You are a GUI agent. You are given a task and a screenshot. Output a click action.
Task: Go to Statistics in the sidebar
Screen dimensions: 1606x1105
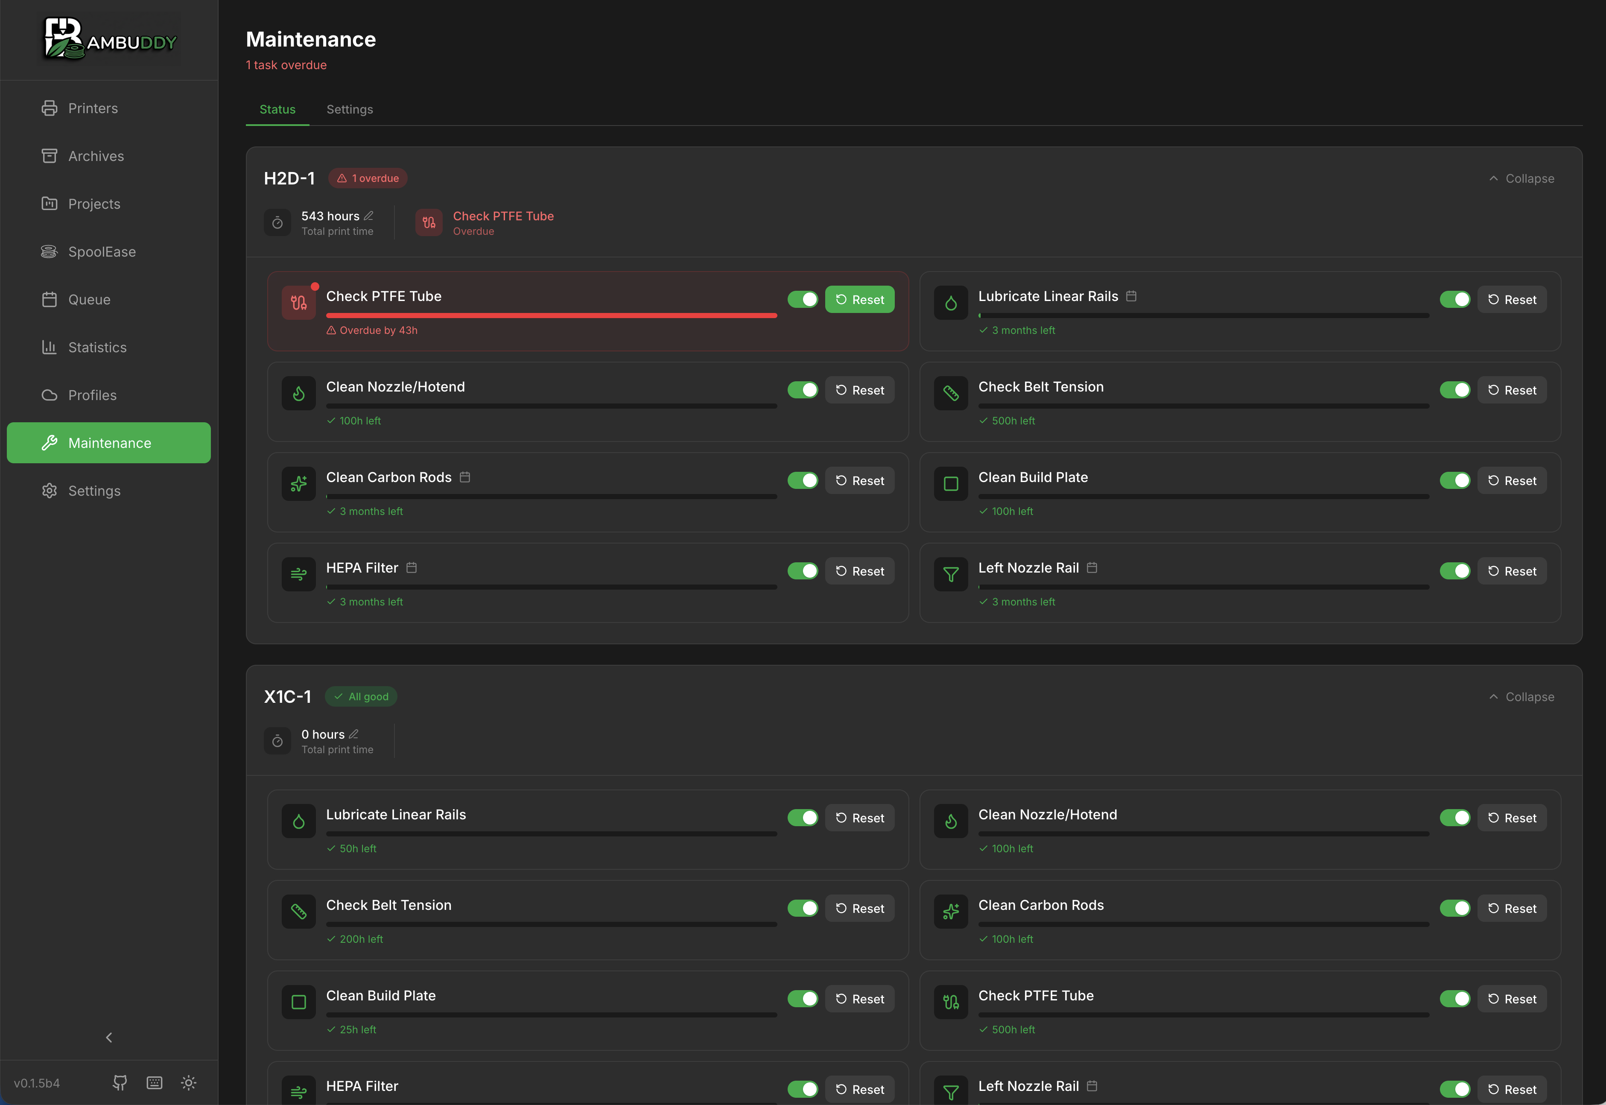click(x=109, y=347)
